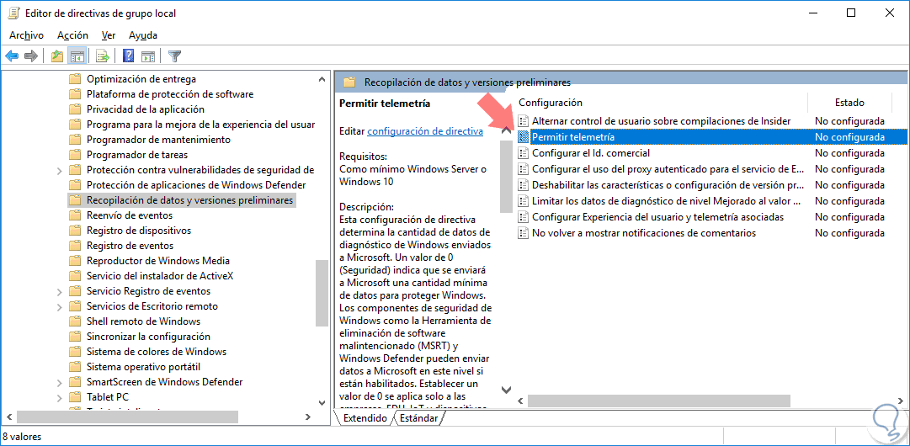The height and width of the screenshot is (446, 910).
Task: Click No configurada status for Configurar el Id. comercial
Action: pyautogui.click(x=849, y=153)
